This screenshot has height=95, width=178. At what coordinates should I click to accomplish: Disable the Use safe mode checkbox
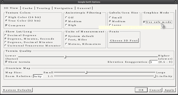pos(158,22)
